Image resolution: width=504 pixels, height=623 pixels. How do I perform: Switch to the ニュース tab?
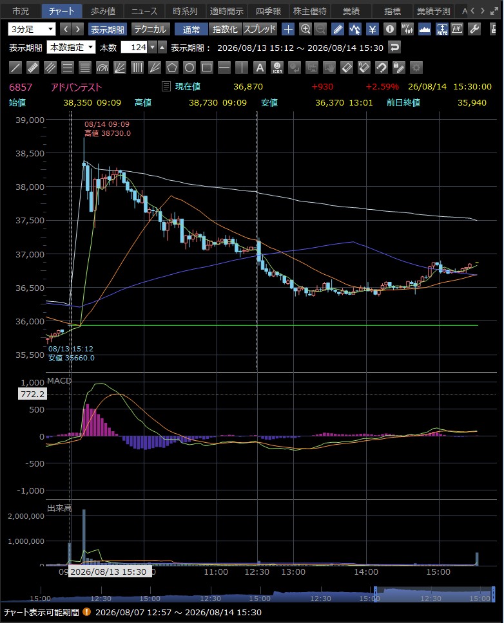click(144, 11)
